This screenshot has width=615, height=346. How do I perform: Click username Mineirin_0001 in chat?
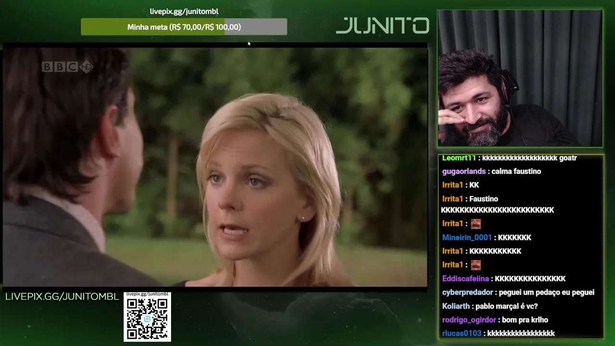467,237
